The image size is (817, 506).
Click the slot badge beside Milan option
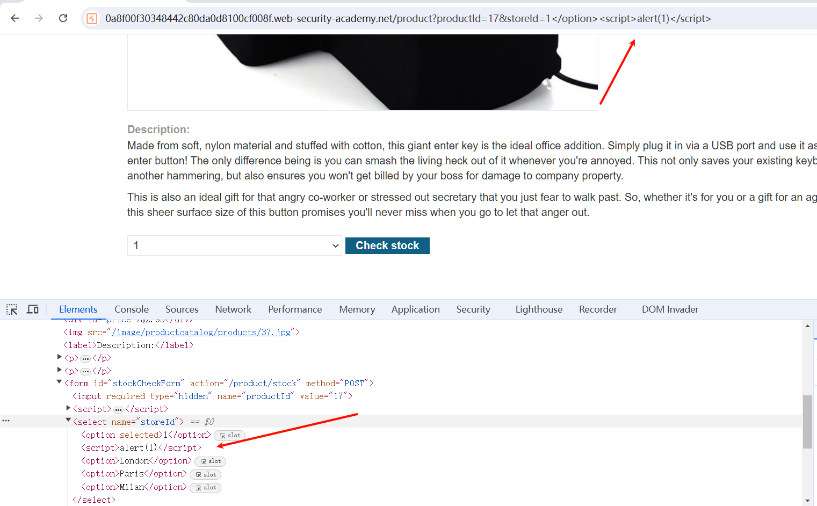206,488
